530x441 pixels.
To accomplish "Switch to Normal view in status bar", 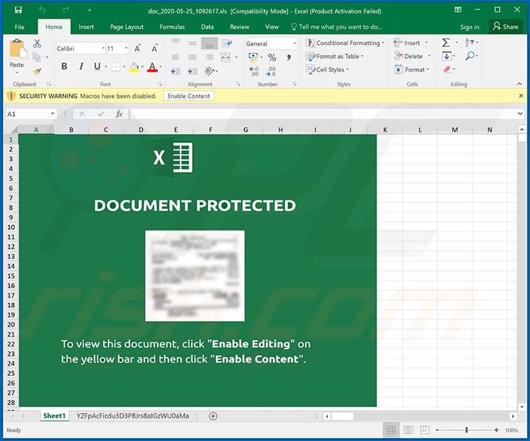I will click(x=390, y=430).
